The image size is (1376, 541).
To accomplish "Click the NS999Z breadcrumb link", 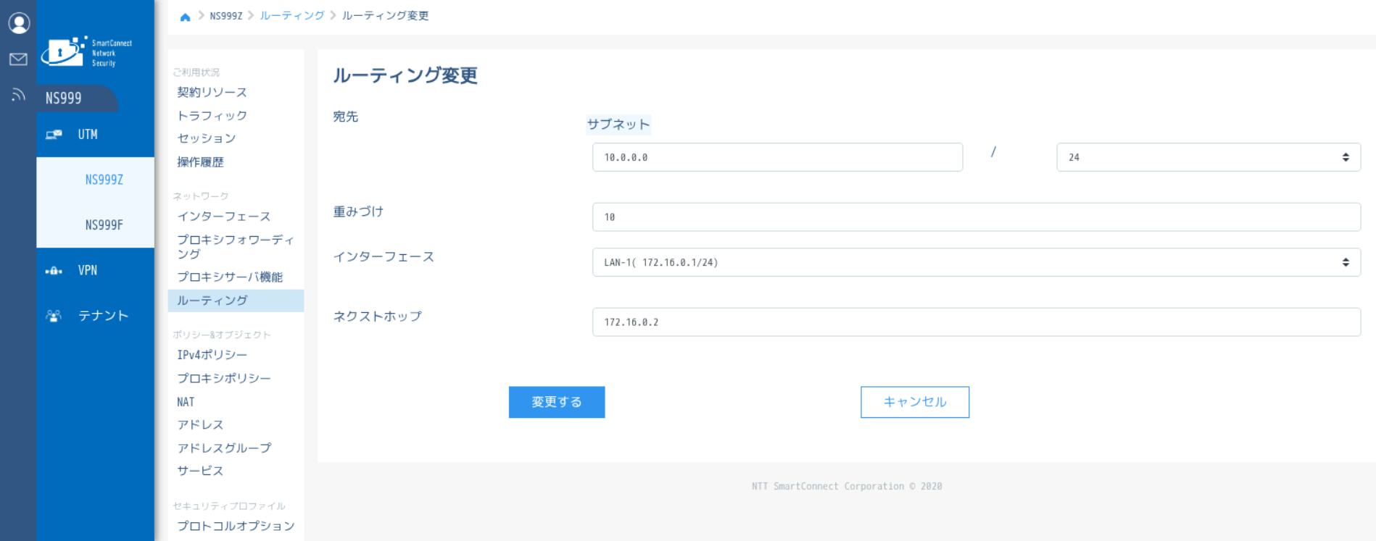I will coord(226,16).
